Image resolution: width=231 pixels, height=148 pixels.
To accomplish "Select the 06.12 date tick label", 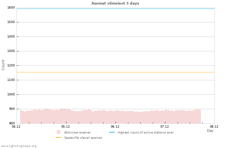I will [115, 127].
